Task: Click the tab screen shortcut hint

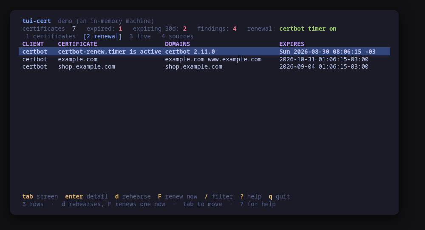Action: 40,196
